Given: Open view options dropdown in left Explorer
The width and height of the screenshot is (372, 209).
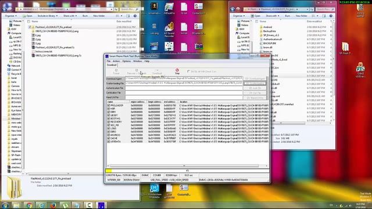Looking at the screenshot, I should pyautogui.click(x=121, y=16).
